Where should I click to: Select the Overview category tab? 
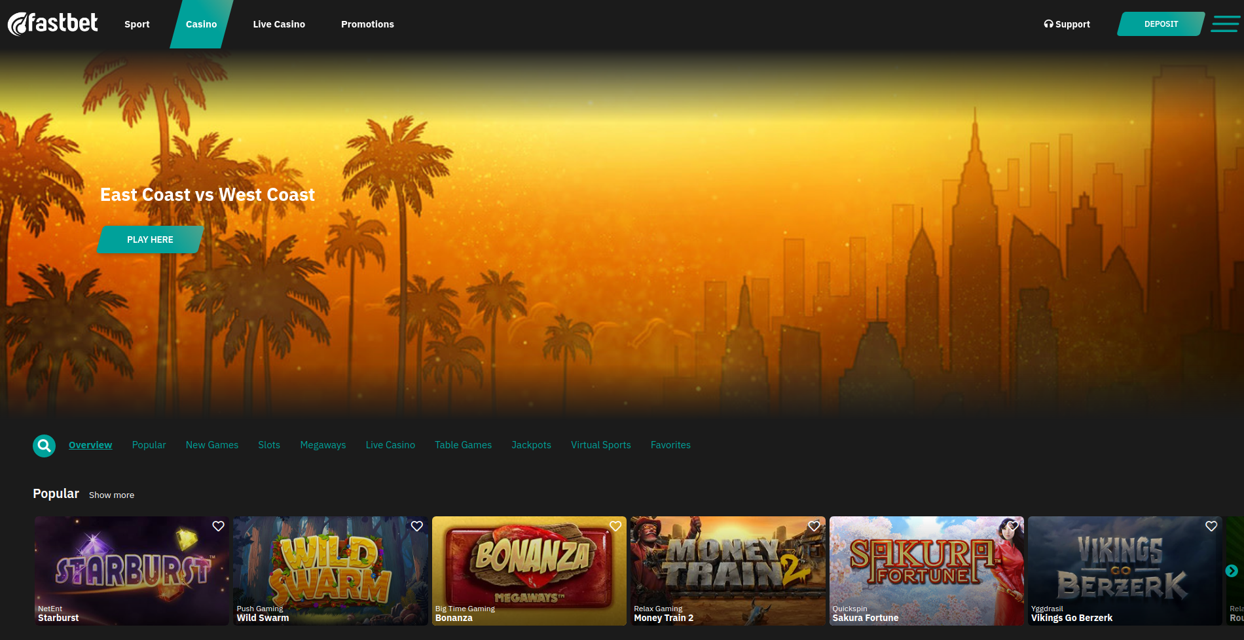point(90,445)
